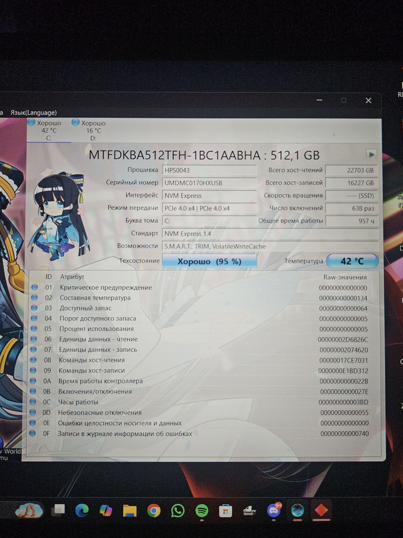Open the Язык(Language) menu
403x538 pixels.
tap(34, 113)
